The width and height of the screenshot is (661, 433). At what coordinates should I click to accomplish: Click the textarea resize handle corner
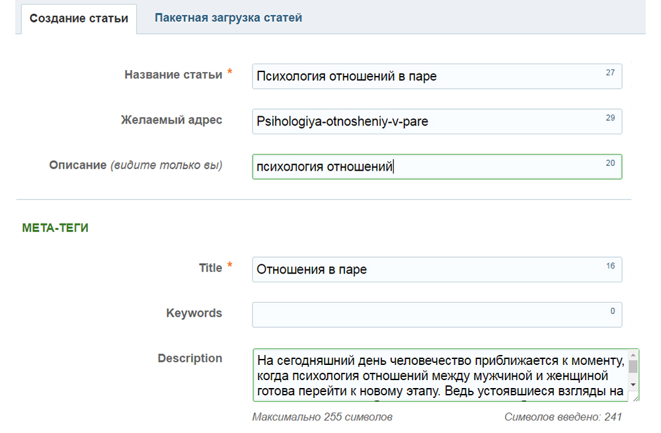[635, 397]
